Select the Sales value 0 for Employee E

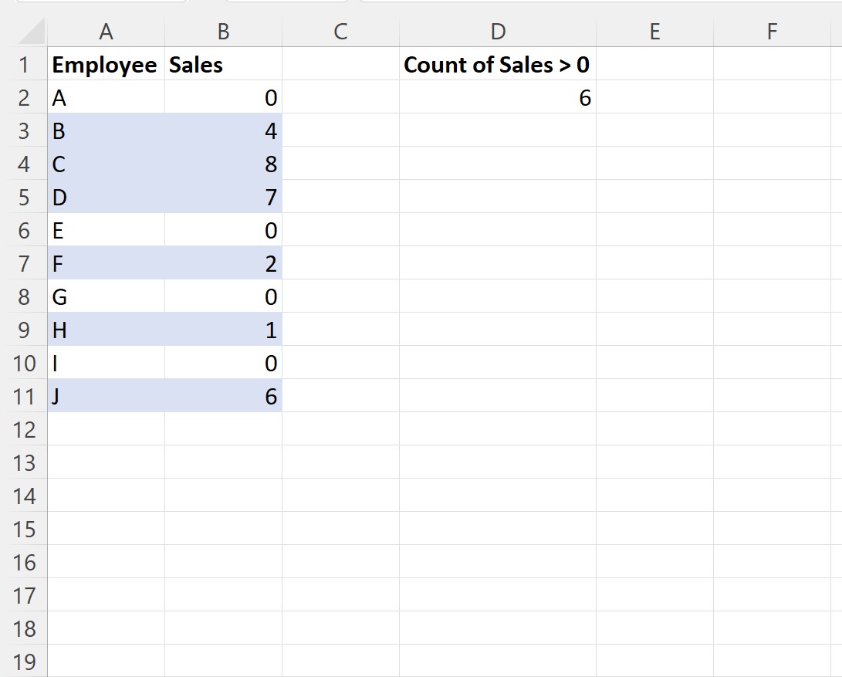click(222, 230)
